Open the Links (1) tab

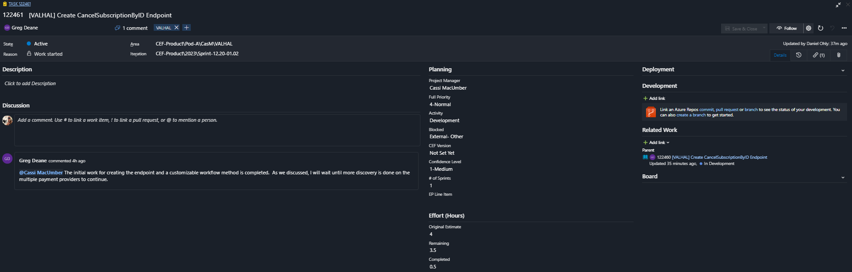click(818, 55)
